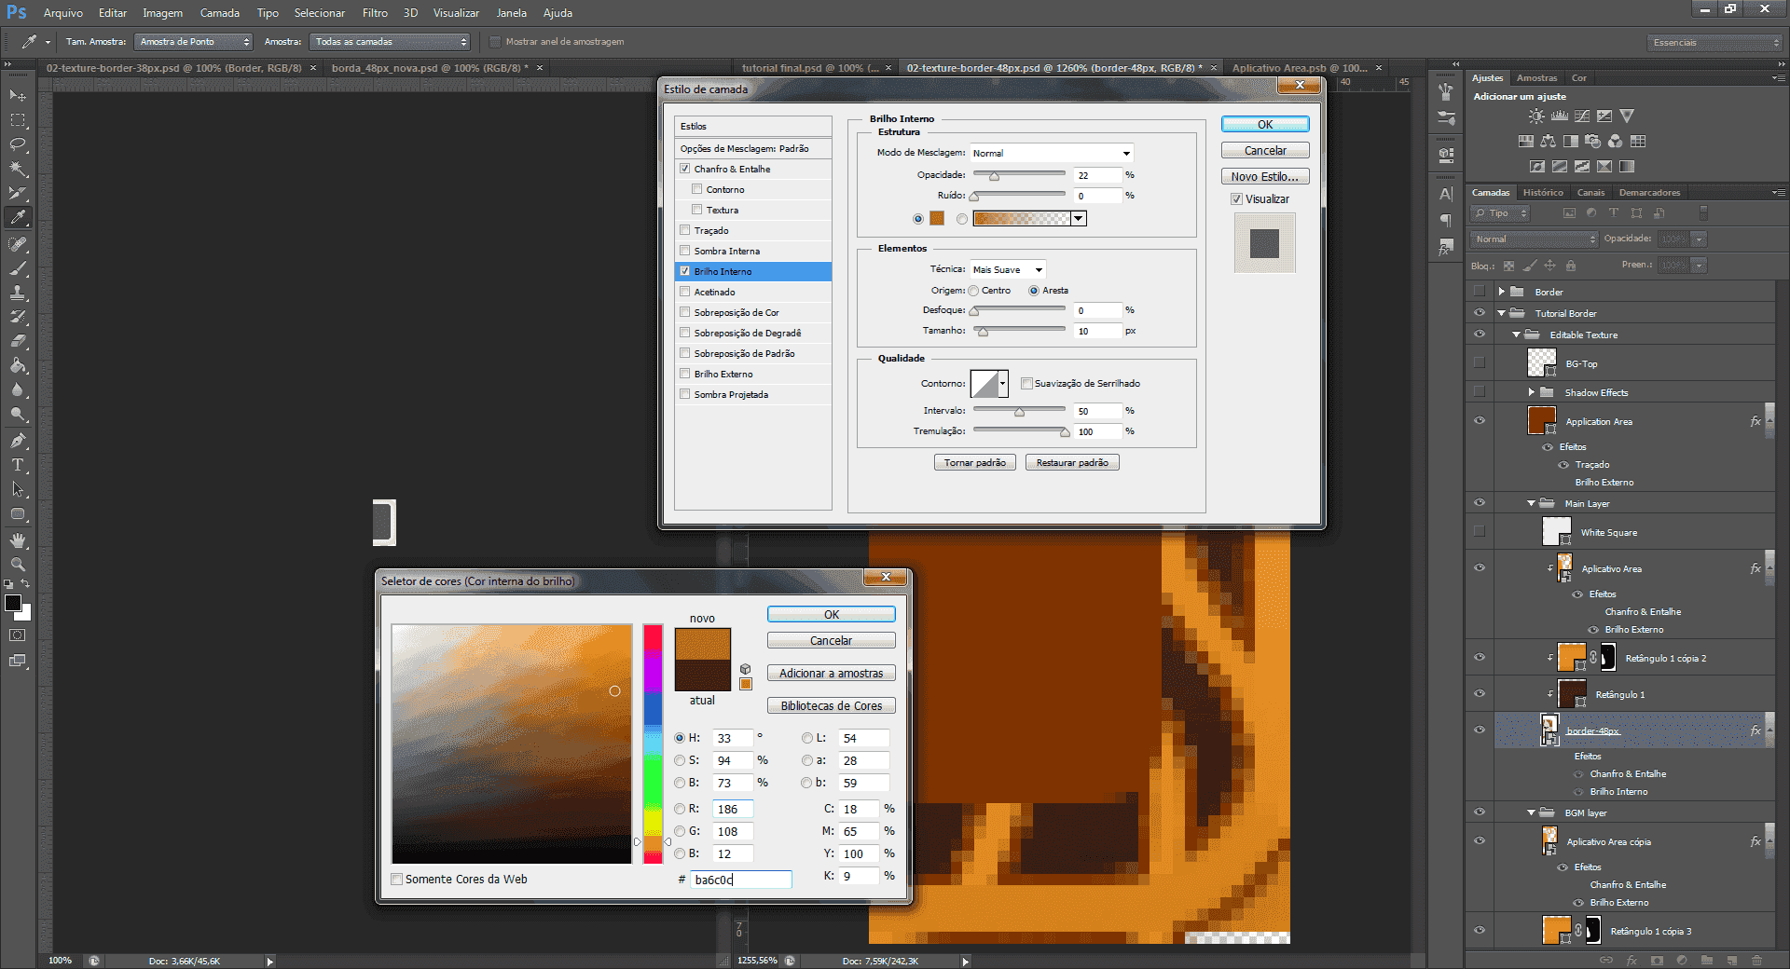
Task: Click the Tamanho value field
Action: click(x=1097, y=331)
